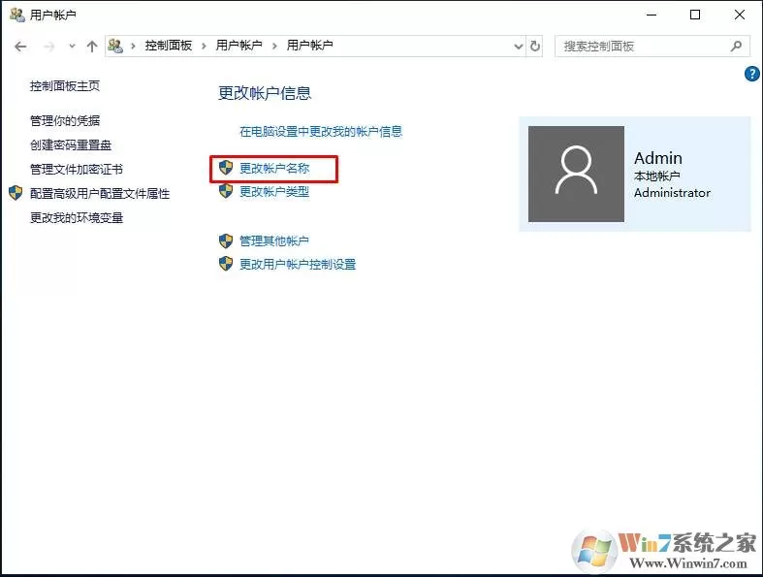Image resolution: width=763 pixels, height=577 pixels.
Task: Open 管理你的凭据 in the sidebar
Action: 65,121
